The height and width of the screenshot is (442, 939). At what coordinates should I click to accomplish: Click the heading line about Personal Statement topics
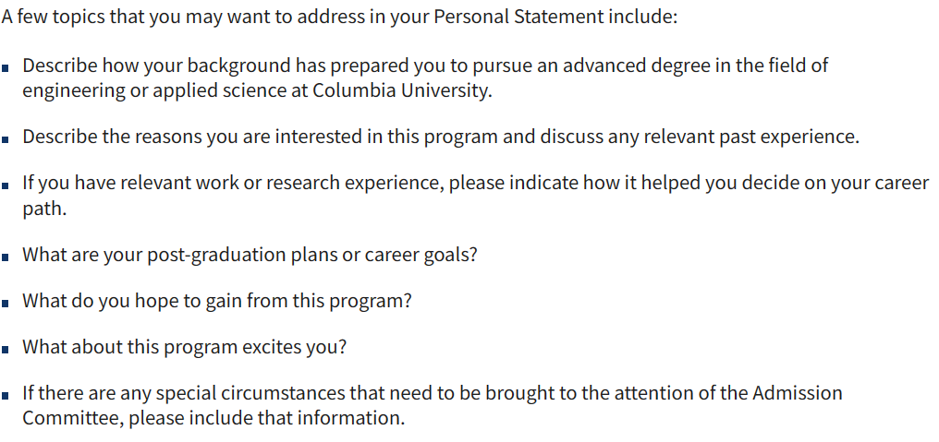[x=339, y=17]
